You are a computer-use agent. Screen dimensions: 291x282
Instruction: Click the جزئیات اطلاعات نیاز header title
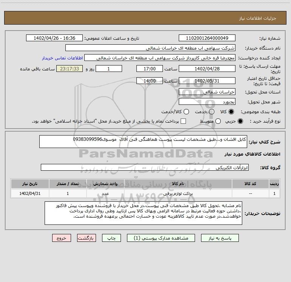pos(257,18)
